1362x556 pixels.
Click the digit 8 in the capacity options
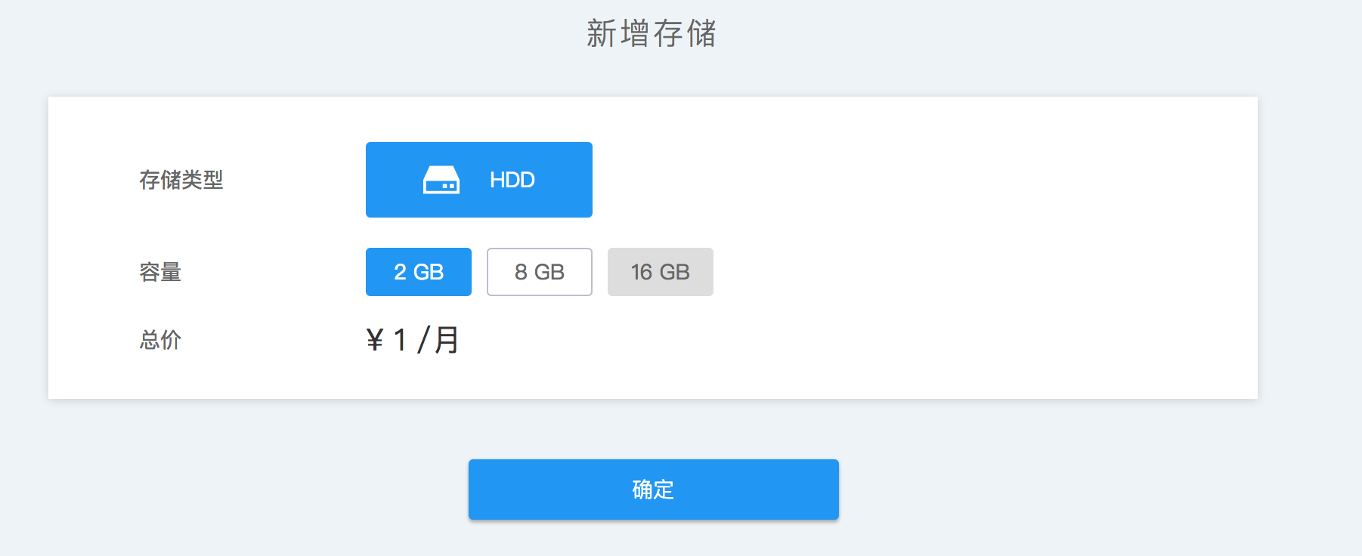(521, 272)
